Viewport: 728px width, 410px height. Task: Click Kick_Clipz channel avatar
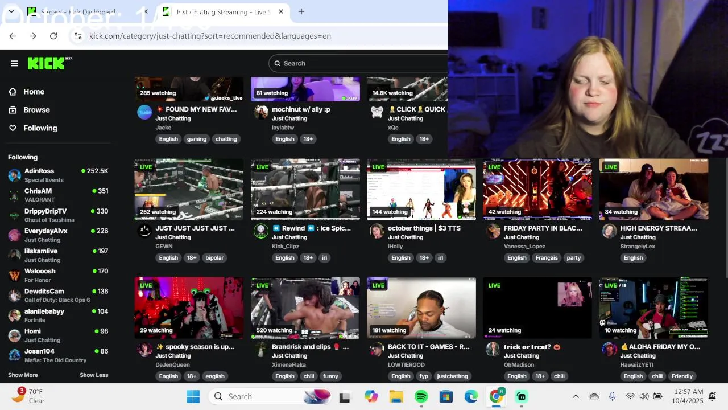[x=261, y=231]
